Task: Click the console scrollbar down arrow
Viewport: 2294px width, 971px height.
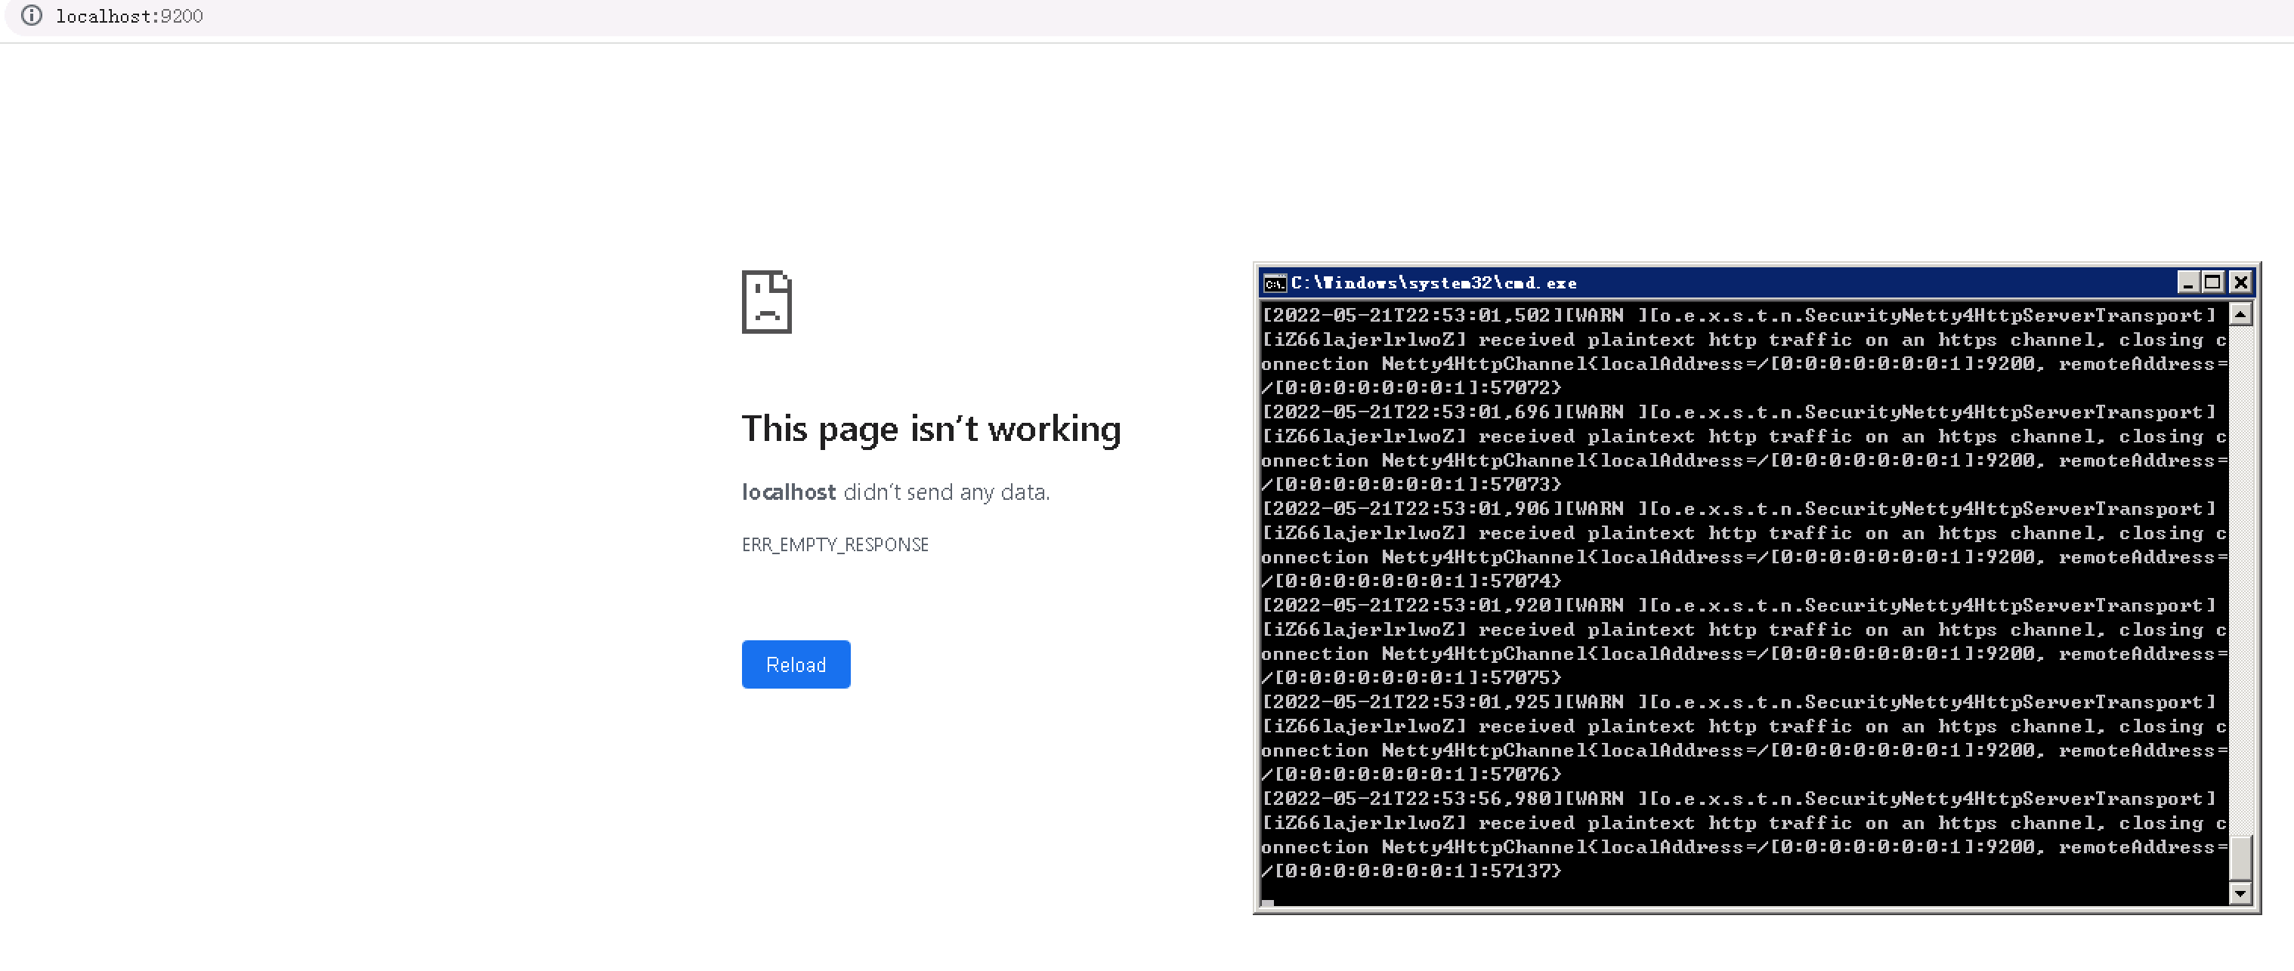Action: 2240,892
